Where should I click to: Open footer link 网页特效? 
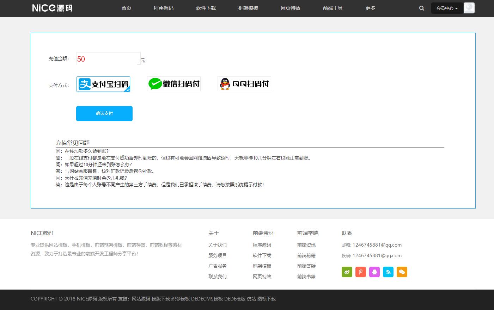tap(262, 277)
